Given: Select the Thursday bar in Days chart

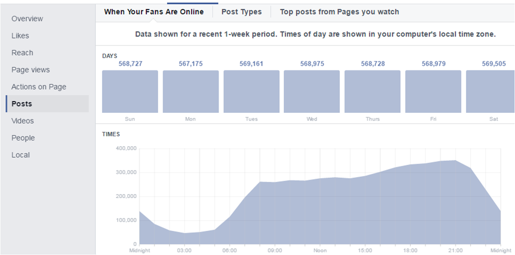Looking at the screenshot, I should tap(373, 91).
